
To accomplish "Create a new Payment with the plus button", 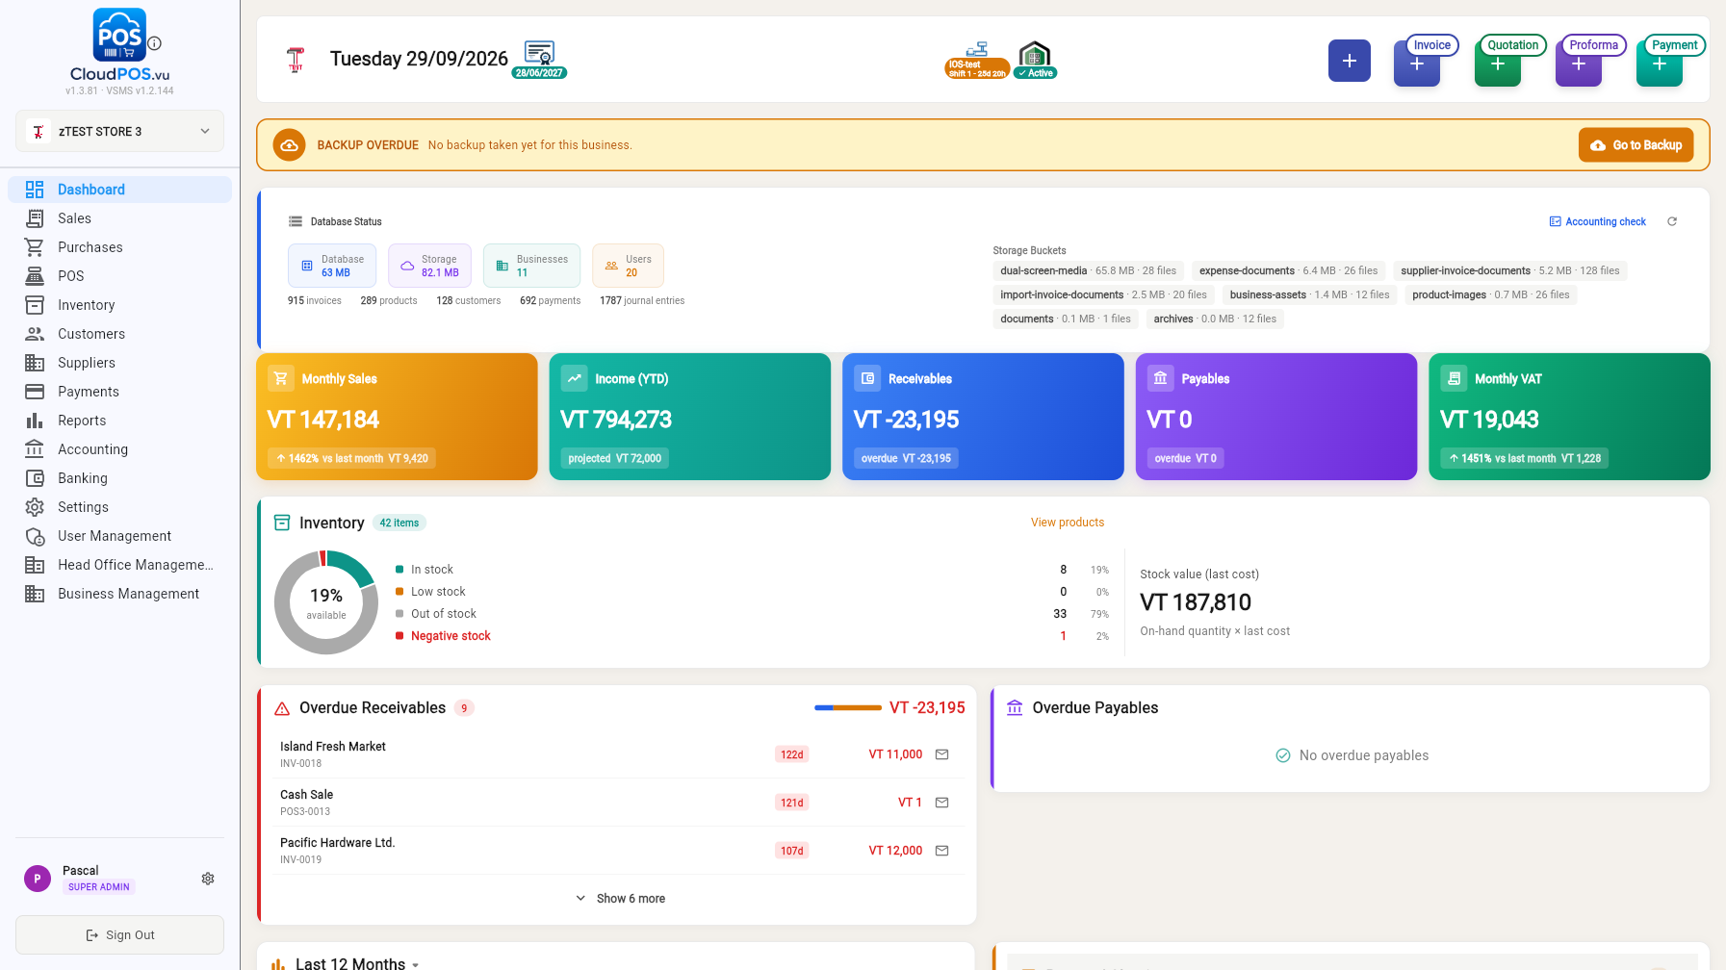I will [1660, 64].
